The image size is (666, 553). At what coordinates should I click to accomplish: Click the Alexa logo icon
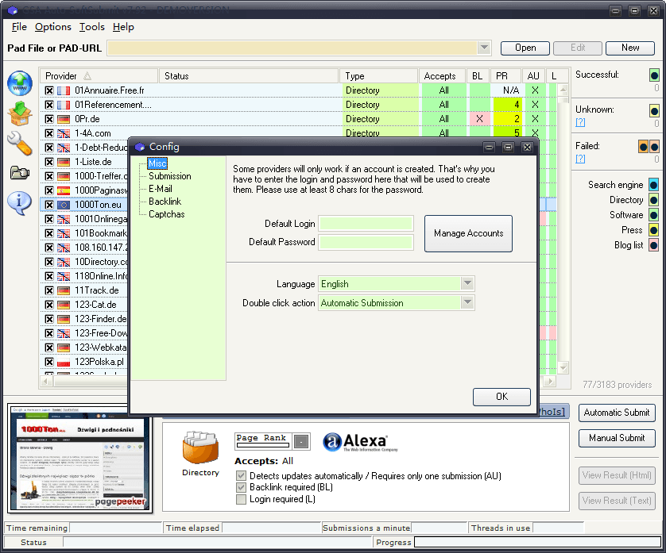click(355, 442)
